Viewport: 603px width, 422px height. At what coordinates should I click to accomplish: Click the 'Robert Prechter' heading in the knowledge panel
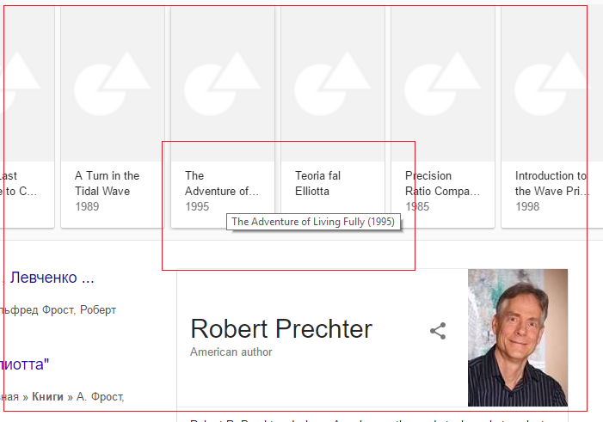(281, 329)
